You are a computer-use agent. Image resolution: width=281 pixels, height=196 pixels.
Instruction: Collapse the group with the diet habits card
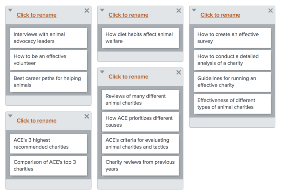click(x=102, y=10)
